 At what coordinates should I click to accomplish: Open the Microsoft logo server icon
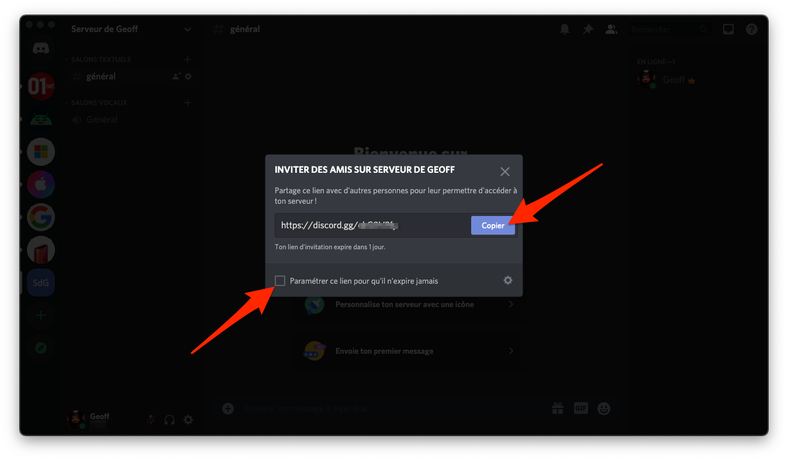click(x=41, y=152)
